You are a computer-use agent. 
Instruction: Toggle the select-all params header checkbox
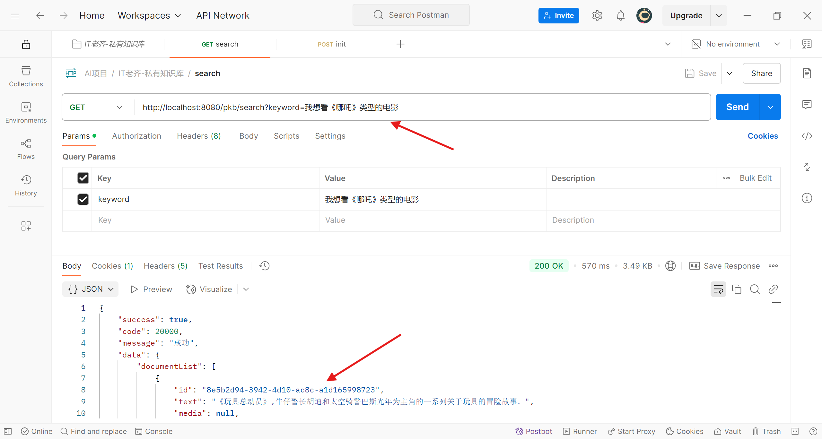(83, 178)
